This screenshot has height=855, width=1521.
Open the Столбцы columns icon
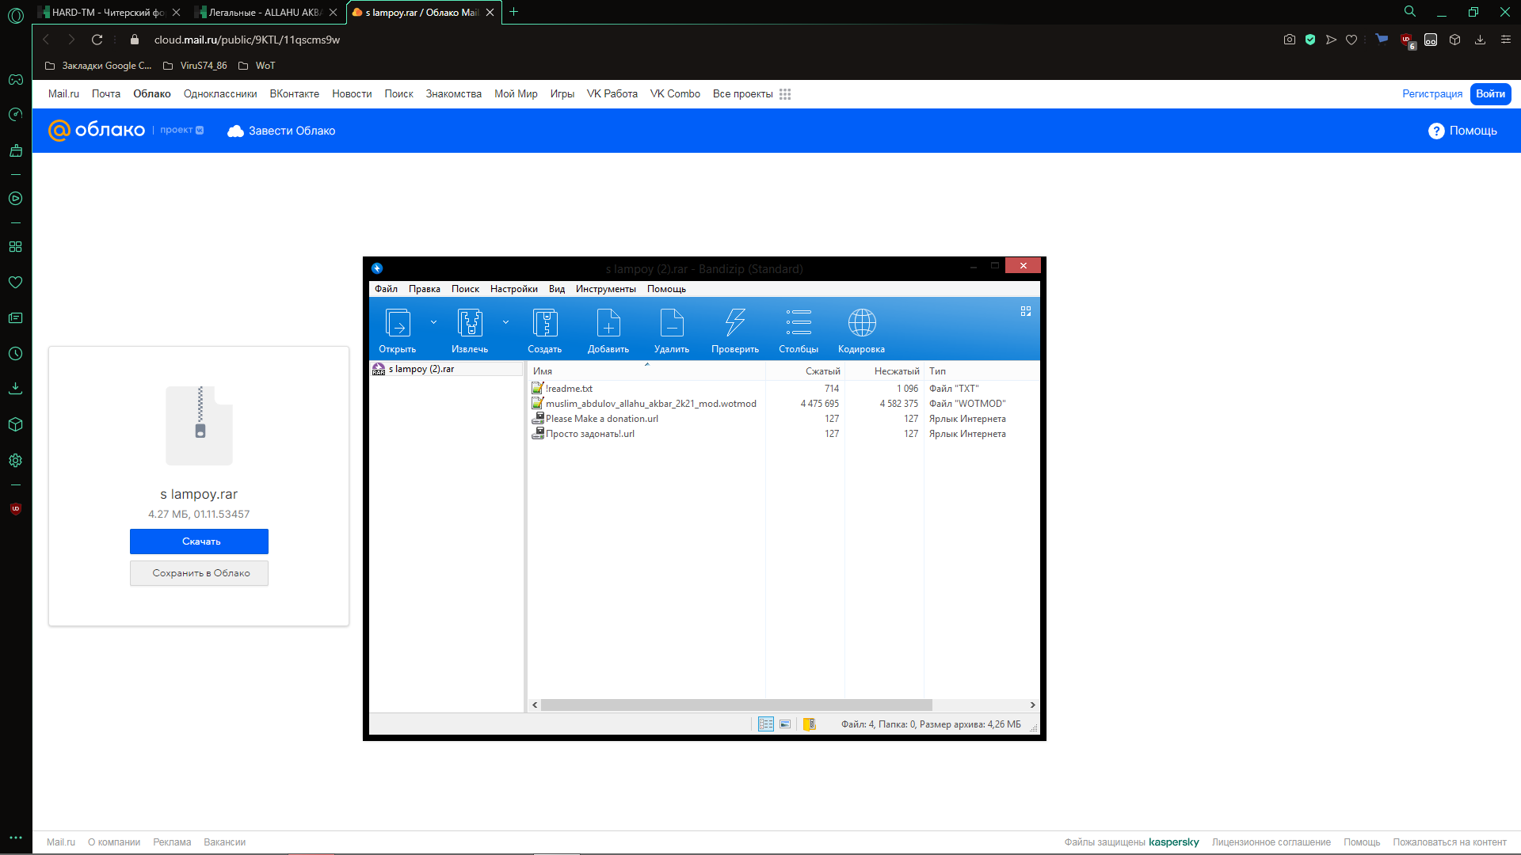[x=799, y=323]
